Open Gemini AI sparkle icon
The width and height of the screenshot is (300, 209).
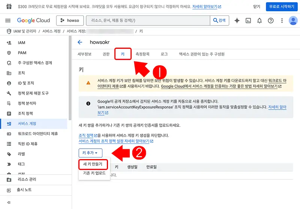click(237, 20)
